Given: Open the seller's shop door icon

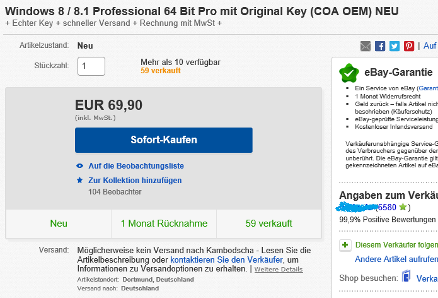Looking at the screenshot, I should coord(406,278).
